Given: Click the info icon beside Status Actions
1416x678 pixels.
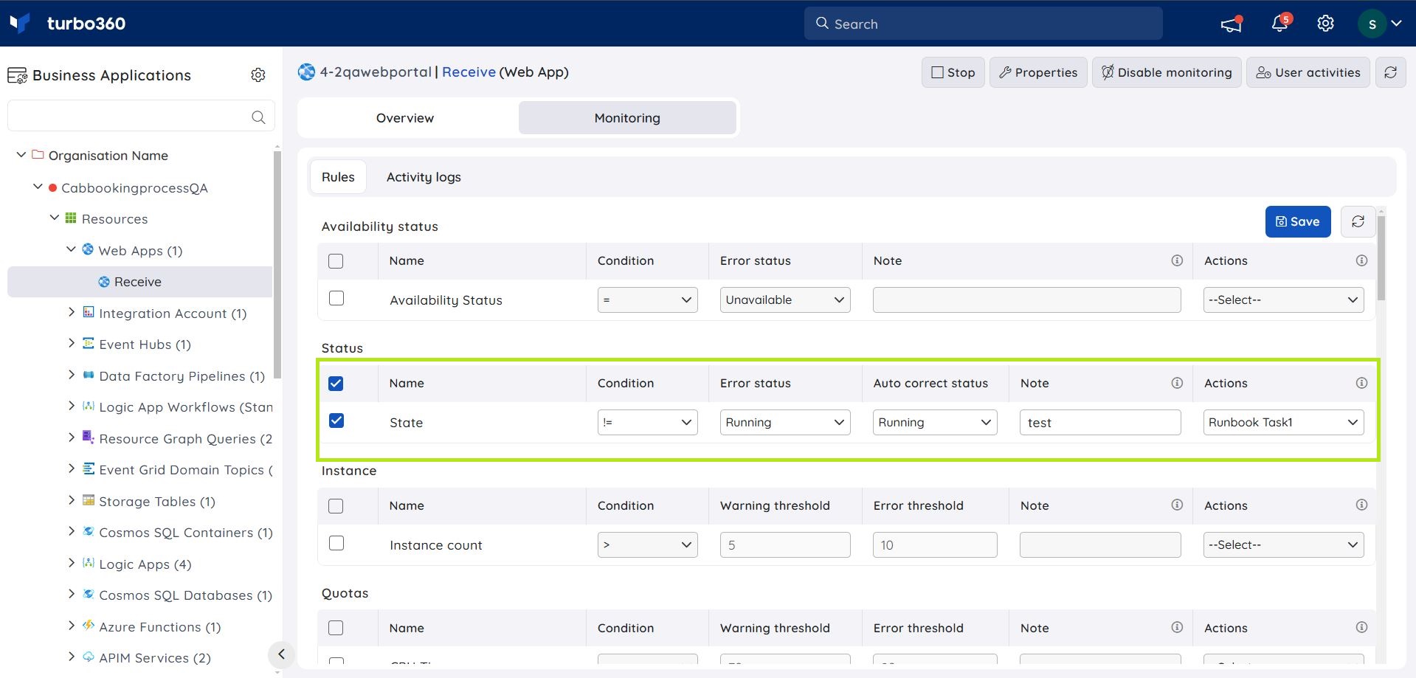Looking at the screenshot, I should (1361, 383).
